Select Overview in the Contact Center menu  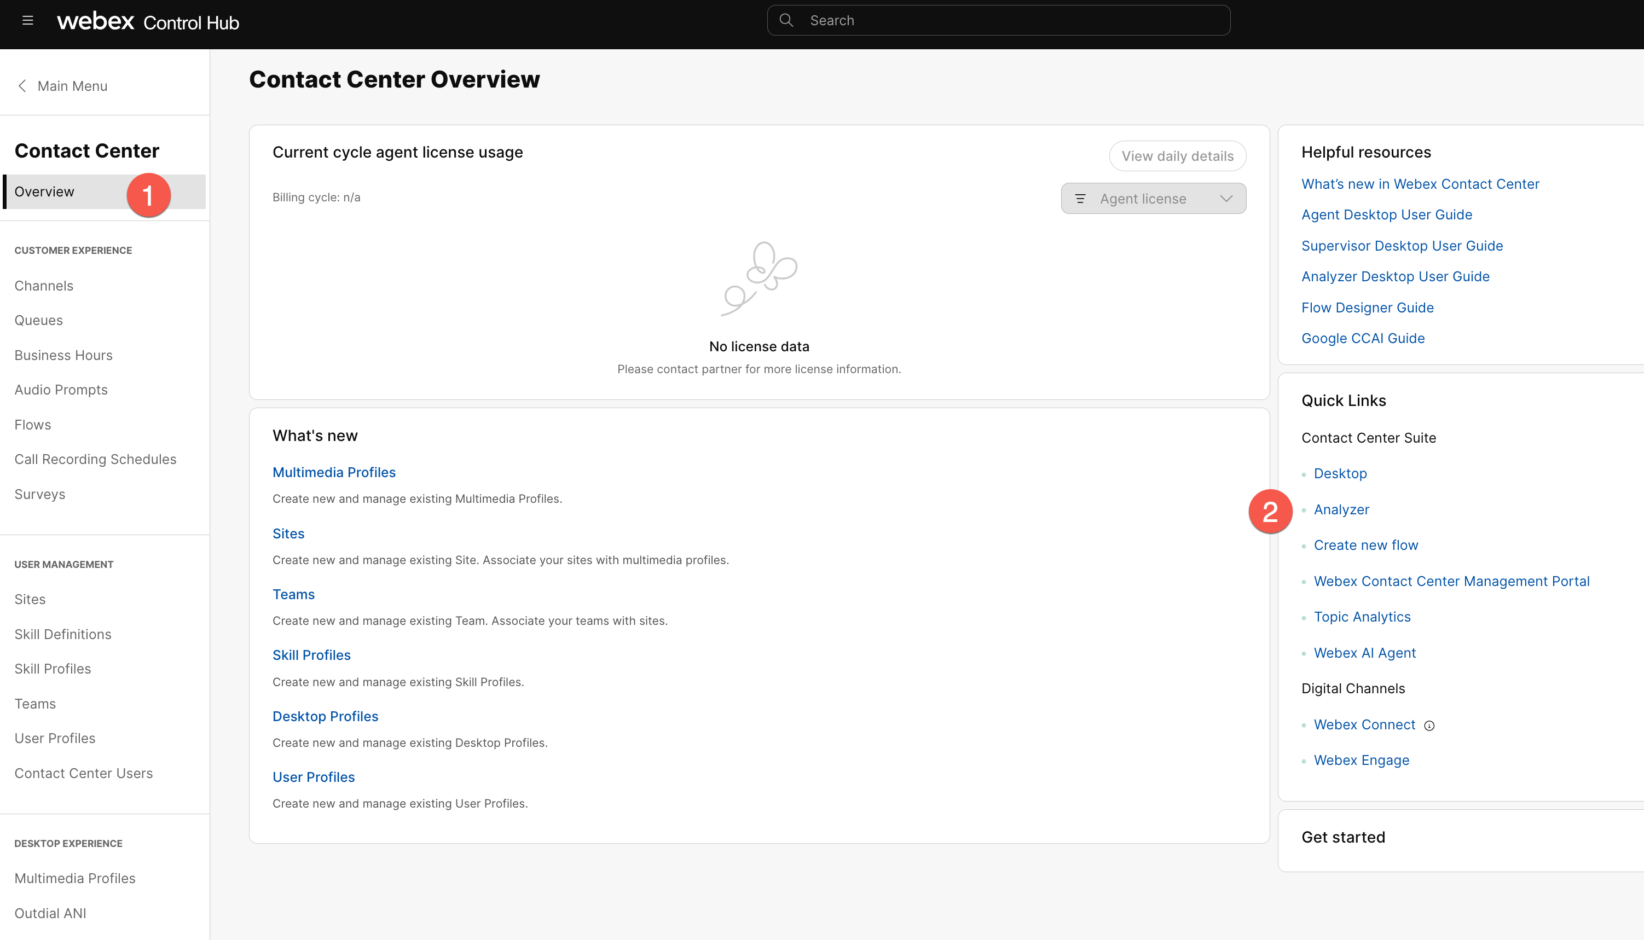[x=44, y=192]
